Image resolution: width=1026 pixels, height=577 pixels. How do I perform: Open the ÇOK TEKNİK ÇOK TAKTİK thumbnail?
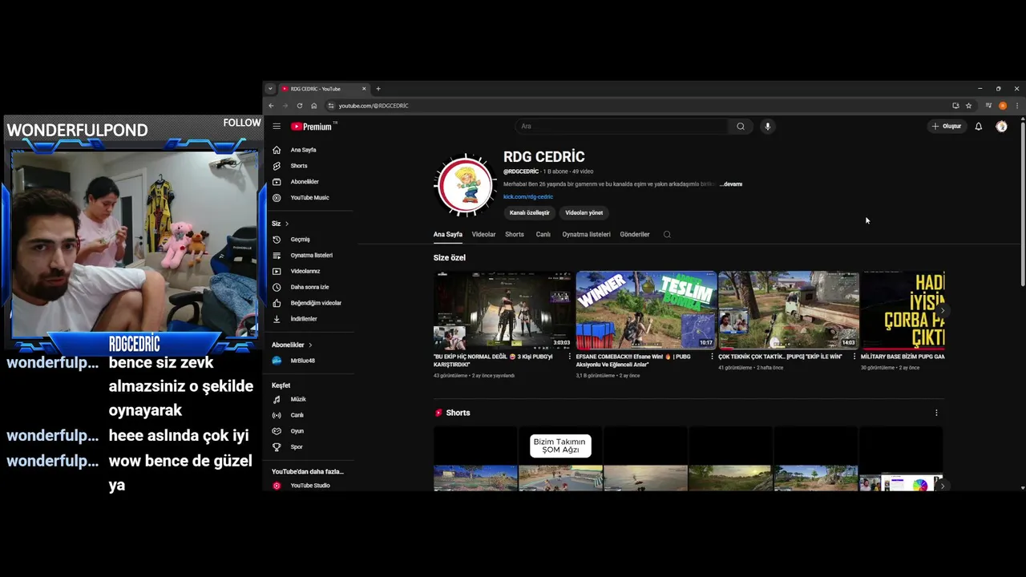tap(788, 310)
